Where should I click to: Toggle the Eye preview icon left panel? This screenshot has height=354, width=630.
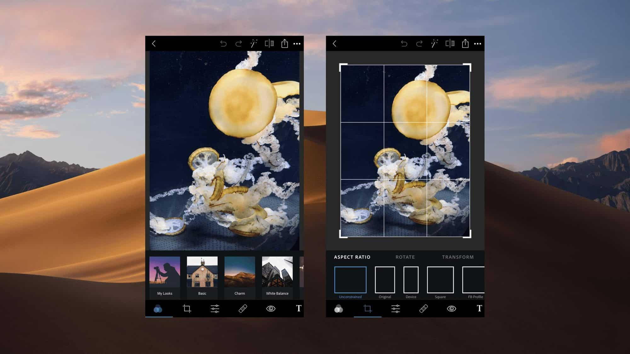click(271, 308)
